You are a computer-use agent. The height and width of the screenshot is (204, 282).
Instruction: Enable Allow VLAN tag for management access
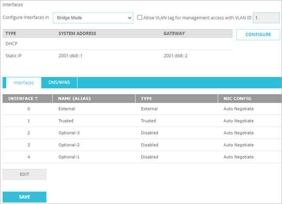[140, 18]
